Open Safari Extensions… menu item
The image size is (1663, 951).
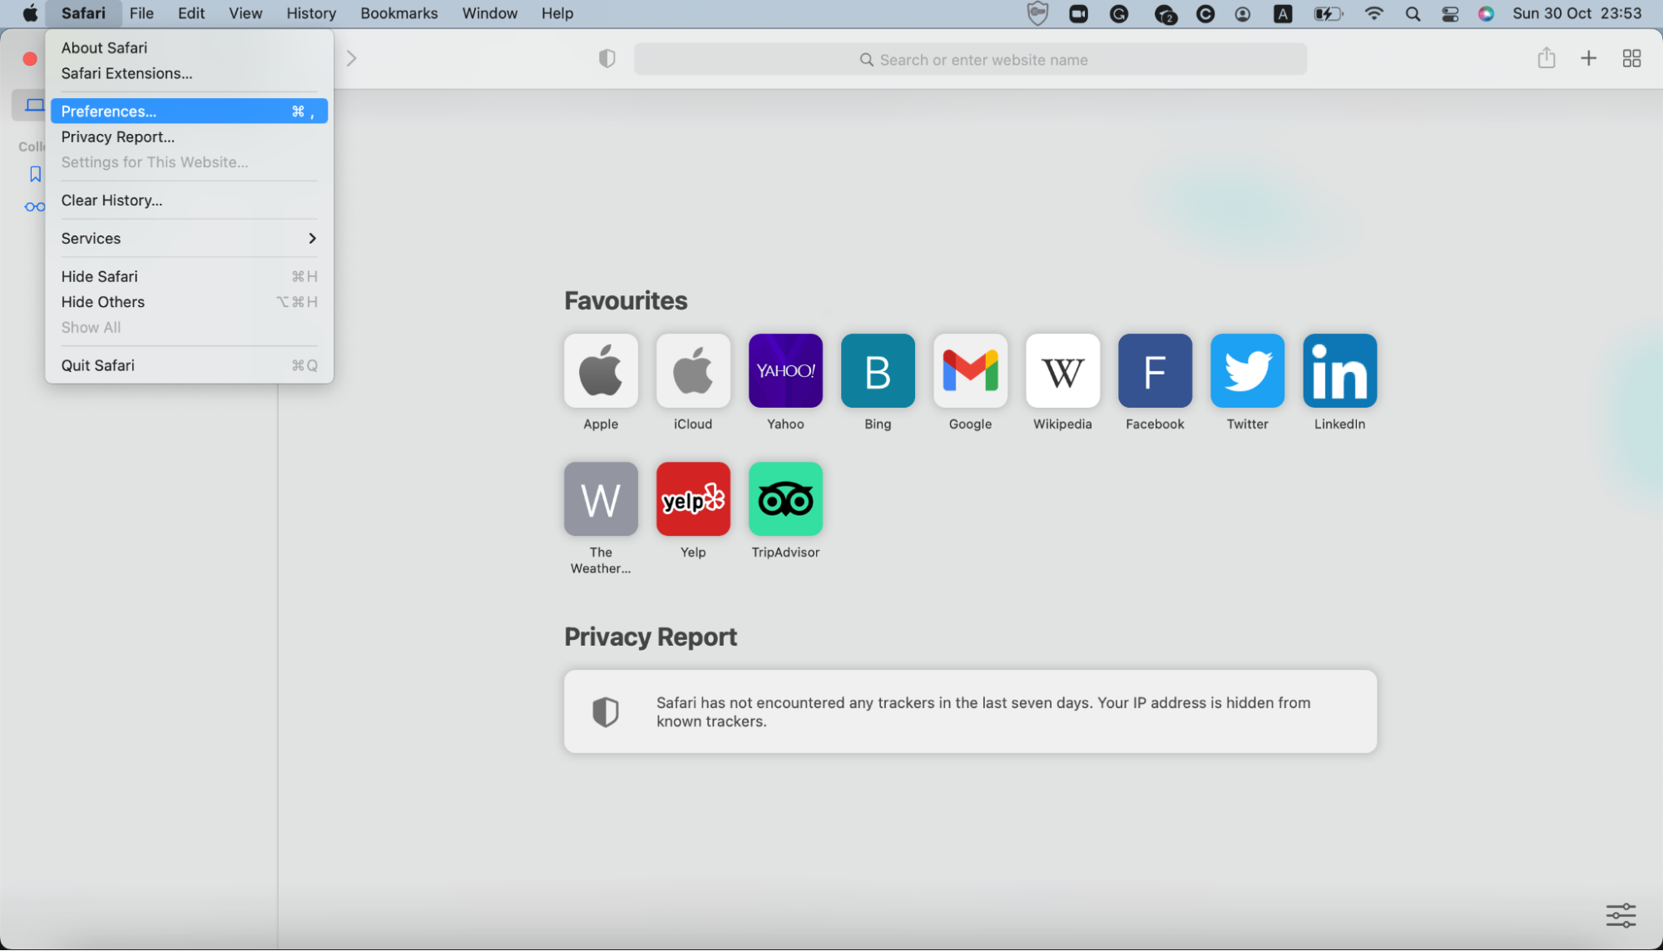click(190, 73)
